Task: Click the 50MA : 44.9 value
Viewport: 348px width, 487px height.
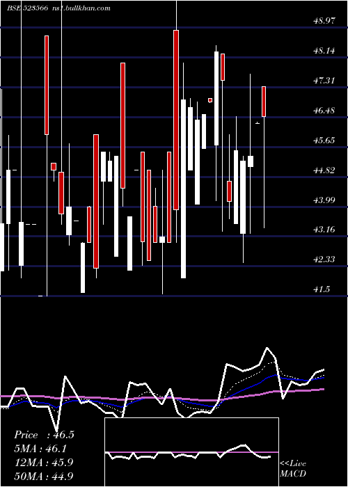Action: [44, 476]
